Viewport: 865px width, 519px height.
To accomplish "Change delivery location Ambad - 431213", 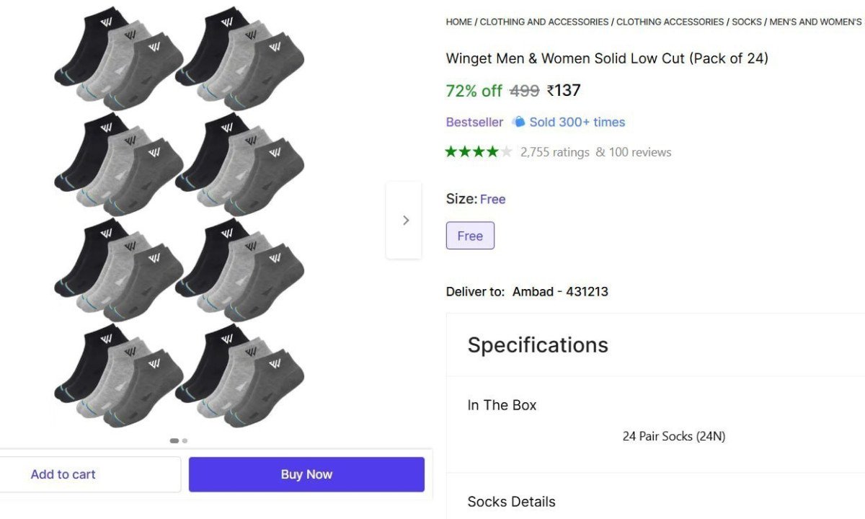I will click(x=560, y=291).
